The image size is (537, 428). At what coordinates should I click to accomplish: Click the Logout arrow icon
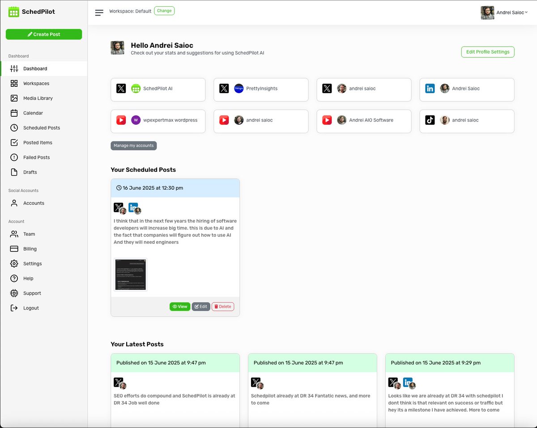(x=14, y=308)
